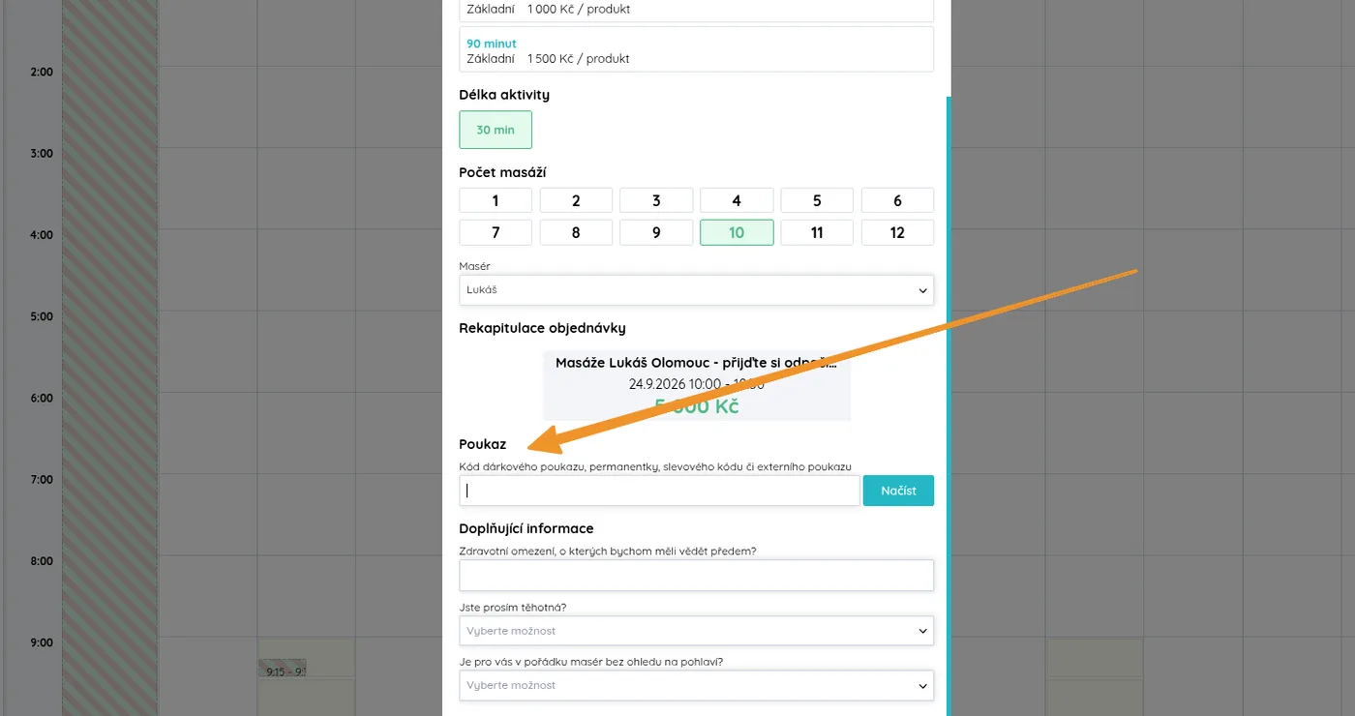Screen dimensions: 1355x716
Task: Focus the voucher code input field
Action: click(659, 491)
